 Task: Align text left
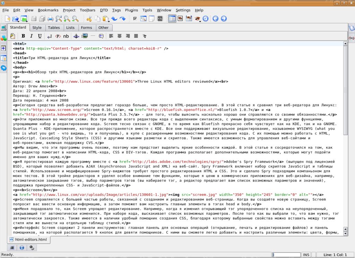(111, 36)
